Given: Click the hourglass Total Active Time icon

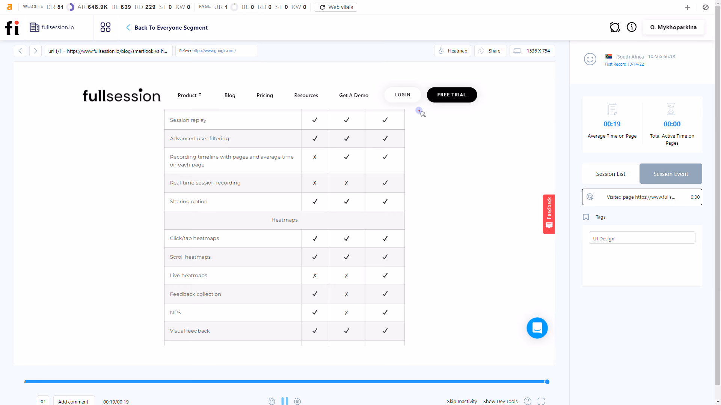Looking at the screenshot, I should [x=671, y=109].
